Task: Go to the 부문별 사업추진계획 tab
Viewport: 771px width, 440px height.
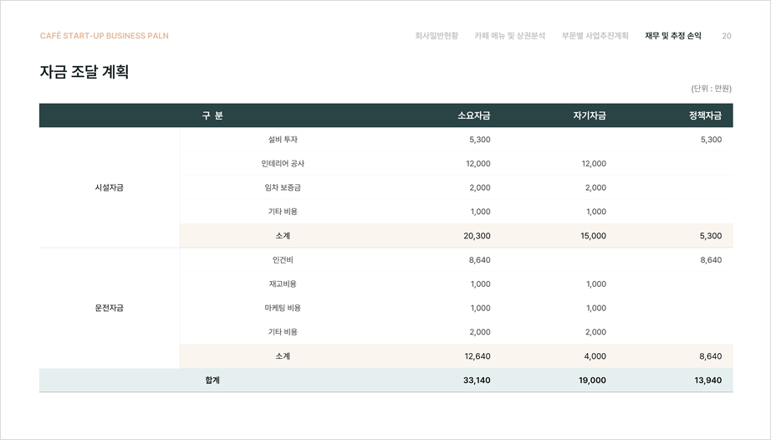Action: point(595,35)
